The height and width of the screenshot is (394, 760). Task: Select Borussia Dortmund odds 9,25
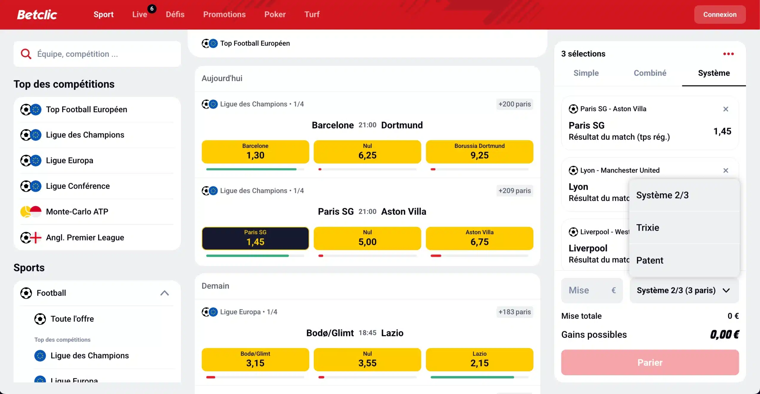click(x=479, y=152)
